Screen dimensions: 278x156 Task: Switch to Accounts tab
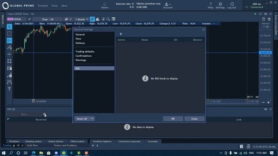coord(153,141)
